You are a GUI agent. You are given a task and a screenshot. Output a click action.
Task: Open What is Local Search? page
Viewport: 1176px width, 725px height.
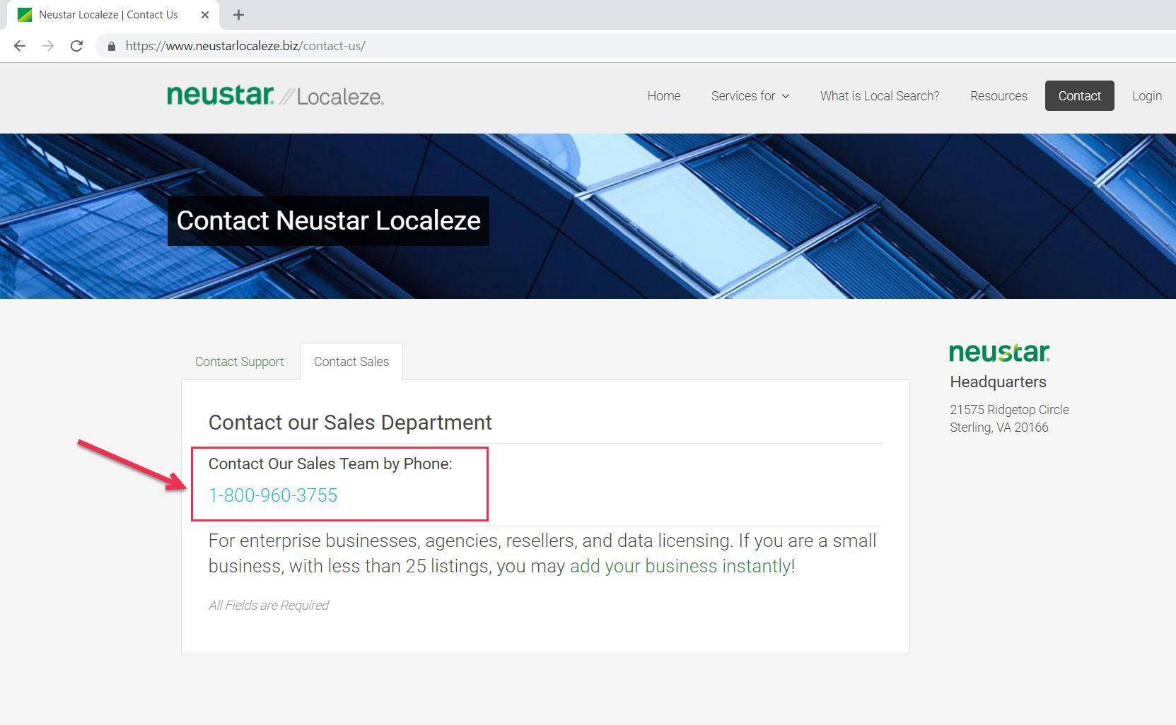879,96
